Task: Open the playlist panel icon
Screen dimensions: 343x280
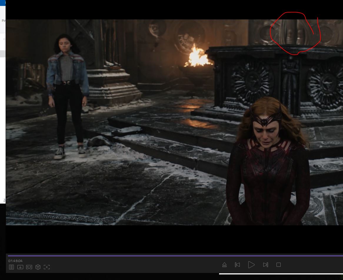Action: tap(11, 267)
